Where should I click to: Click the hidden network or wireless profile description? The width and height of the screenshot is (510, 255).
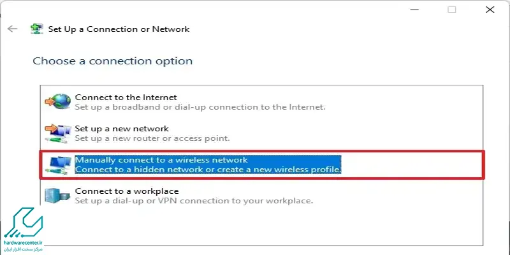(208, 170)
